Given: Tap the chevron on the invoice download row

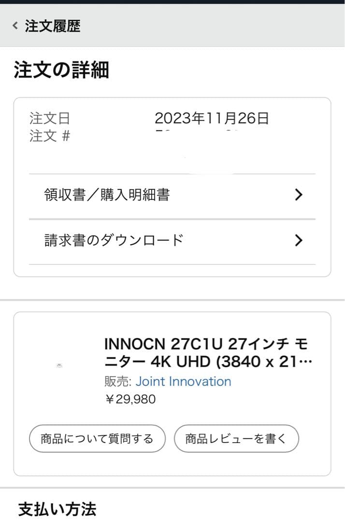Looking at the screenshot, I should (x=299, y=241).
